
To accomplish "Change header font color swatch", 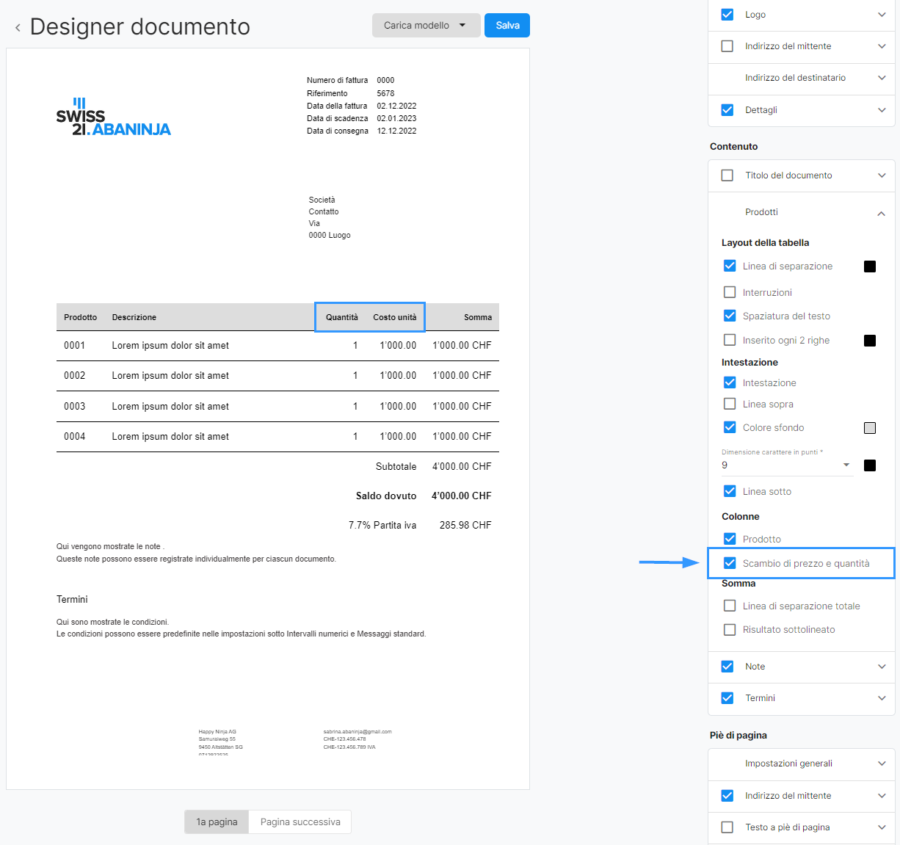I will [x=870, y=465].
